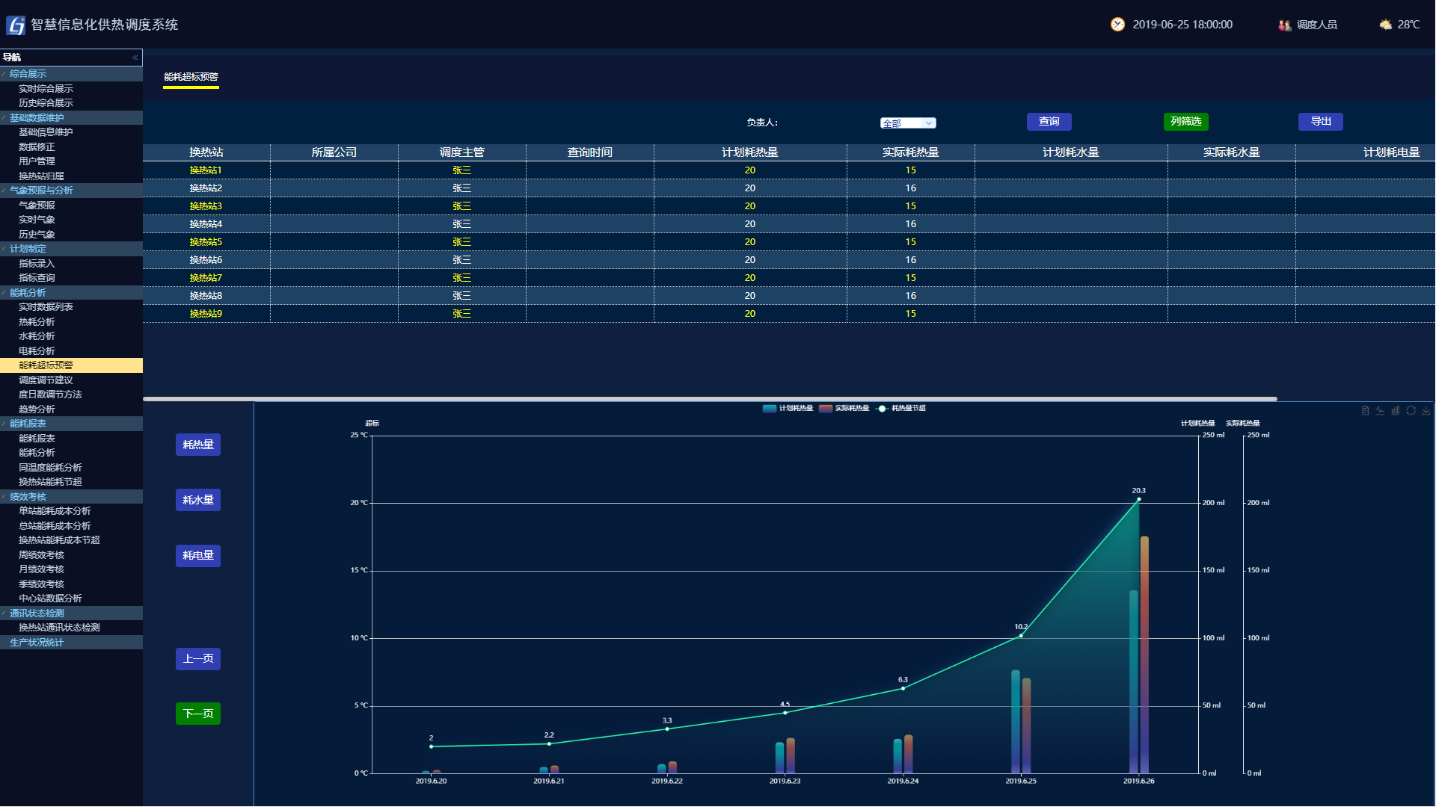Open 月绩效考核 menu item

click(41, 569)
